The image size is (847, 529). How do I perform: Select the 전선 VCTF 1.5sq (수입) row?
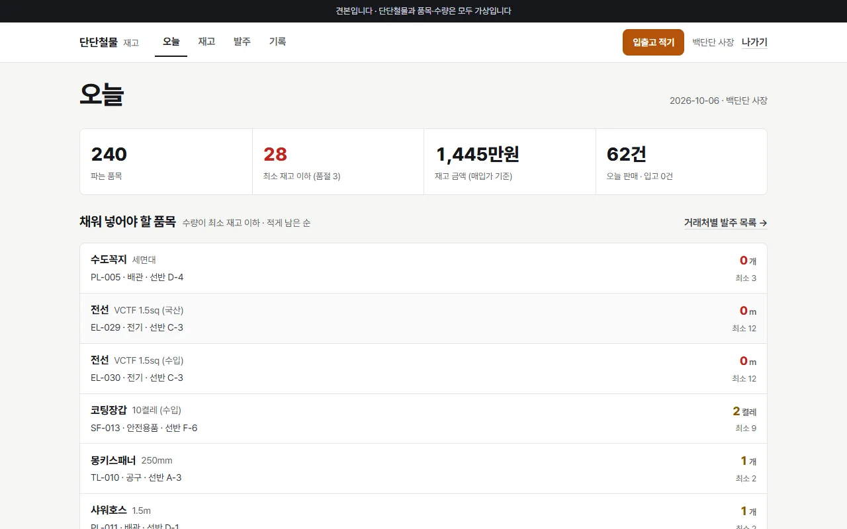[423, 369]
